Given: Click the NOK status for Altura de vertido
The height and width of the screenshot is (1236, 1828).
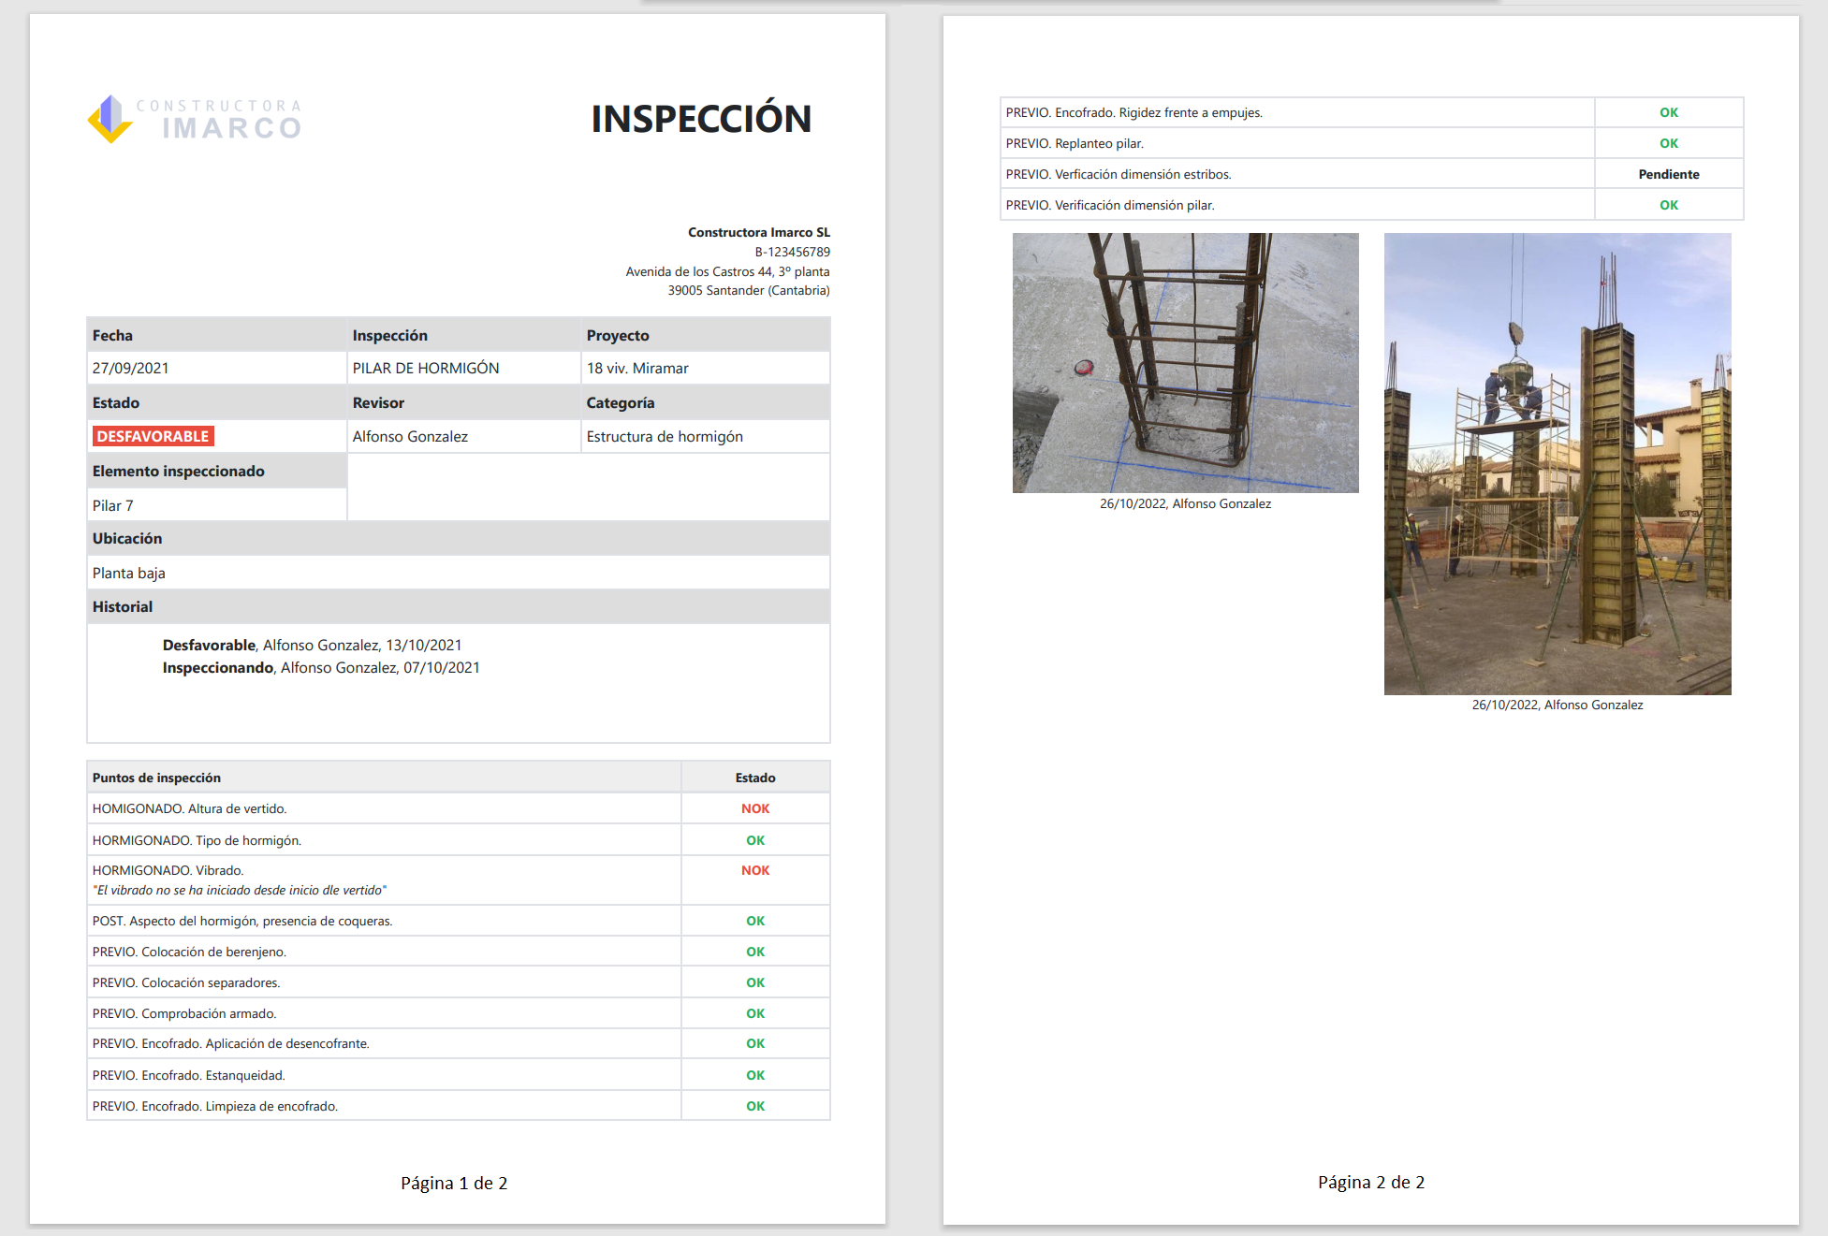Looking at the screenshot, I should [x=755, y=808].
